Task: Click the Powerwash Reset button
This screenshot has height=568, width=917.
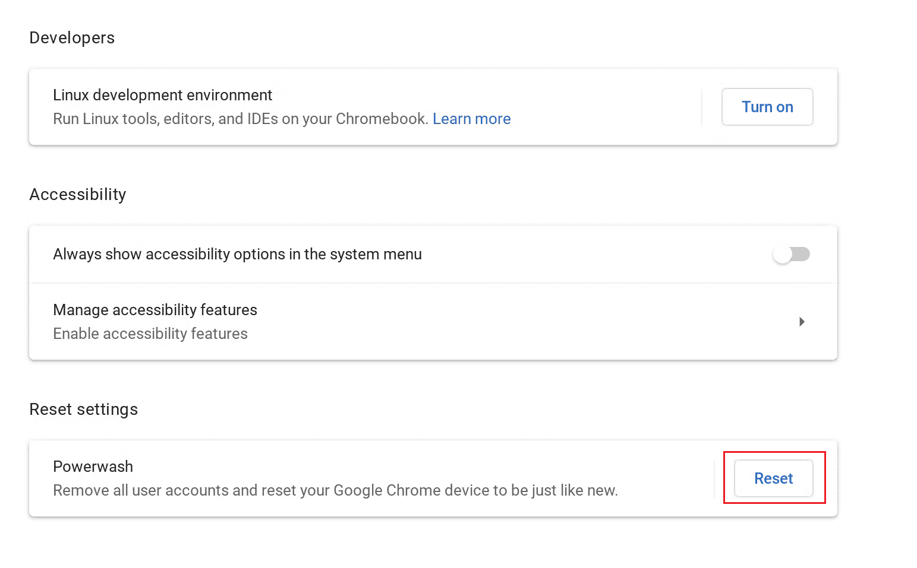Action: click(773, 478)
